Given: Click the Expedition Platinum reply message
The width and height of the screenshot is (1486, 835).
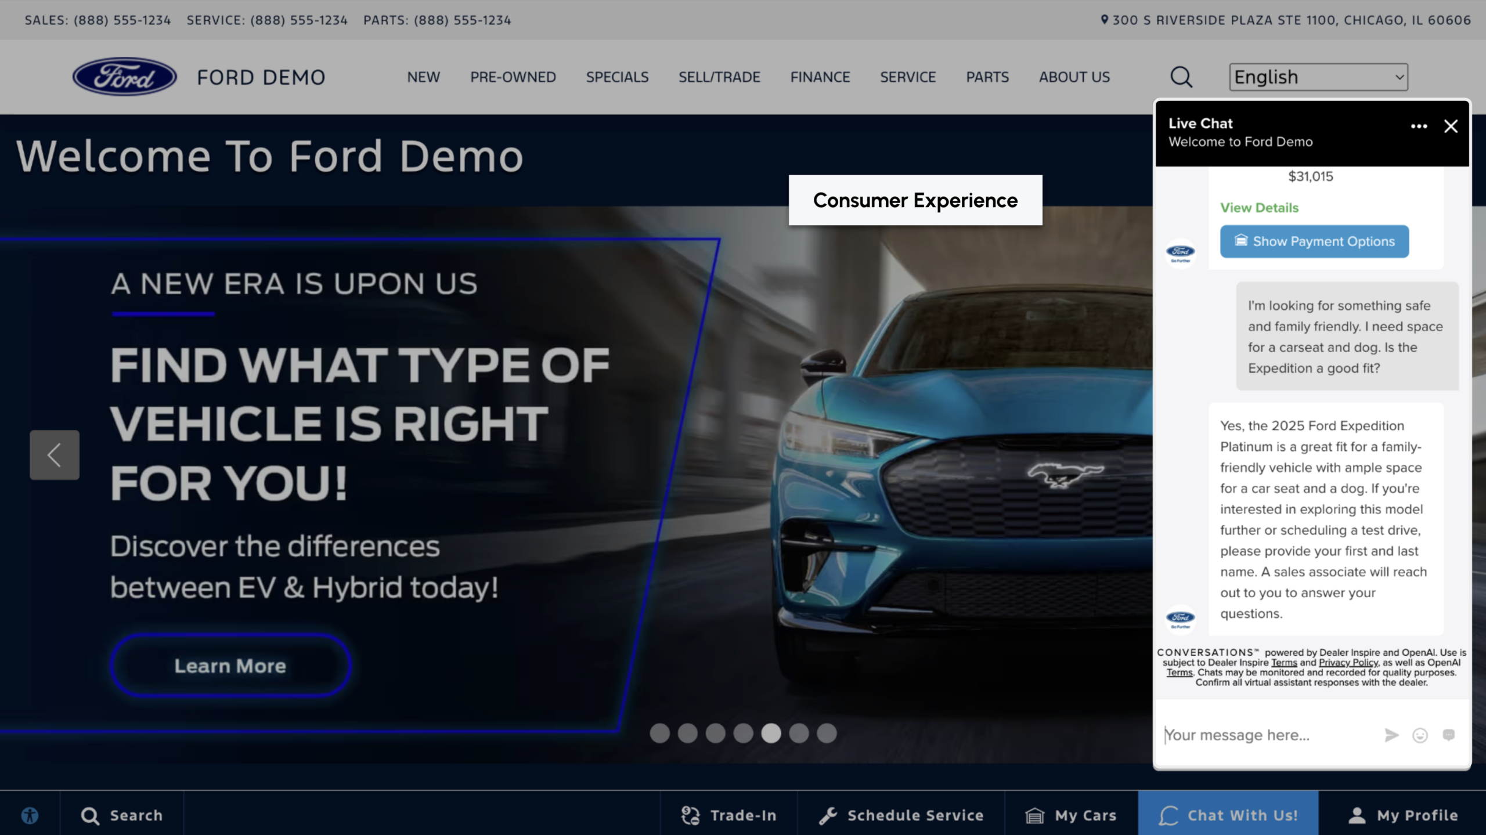Looking at the screenshot, I should coord(1326,519).
